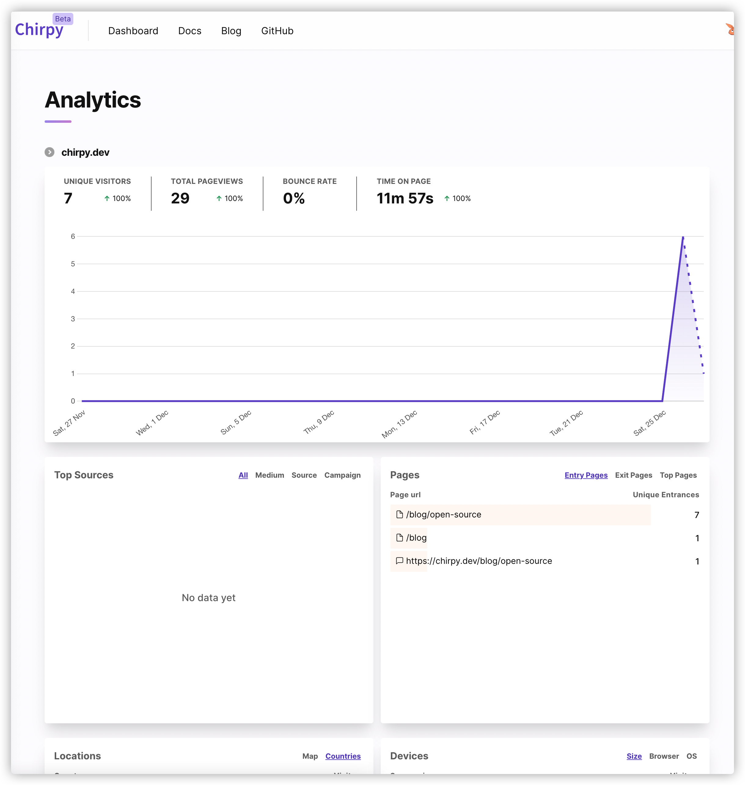The image size is (745, 785).
Task: Click the speech-bubble icon beside the chirpy.dev URL
Action: [399, 561]
